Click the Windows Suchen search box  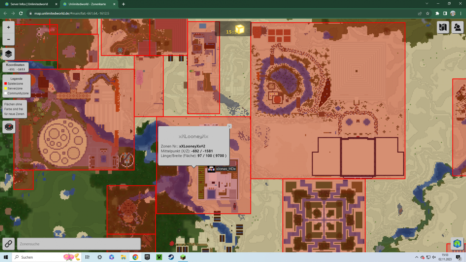[47, 257]
